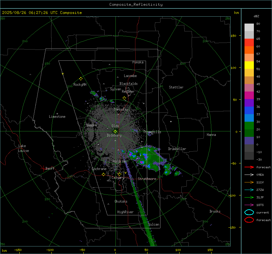The image size is (272, 254).
Task: Click the red forecast arrow in legend
Action: 249,167
